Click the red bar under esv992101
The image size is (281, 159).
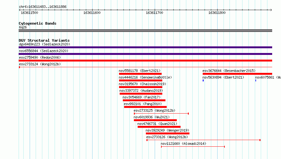tap(145, 107)
